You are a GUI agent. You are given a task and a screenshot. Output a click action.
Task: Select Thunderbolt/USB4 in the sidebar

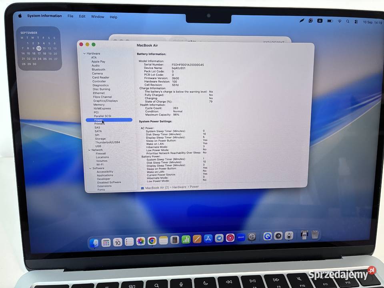click(108, 142)
